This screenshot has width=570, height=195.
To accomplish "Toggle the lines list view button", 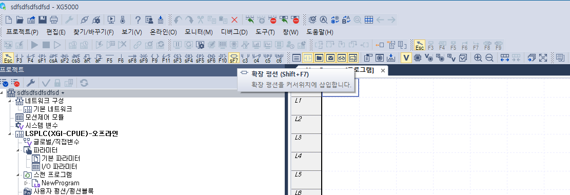I will coord(297,57).
